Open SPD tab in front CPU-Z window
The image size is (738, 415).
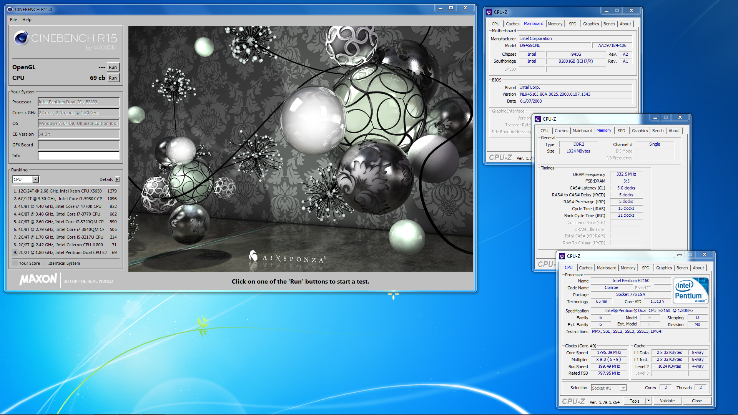[x=645, y=268]
